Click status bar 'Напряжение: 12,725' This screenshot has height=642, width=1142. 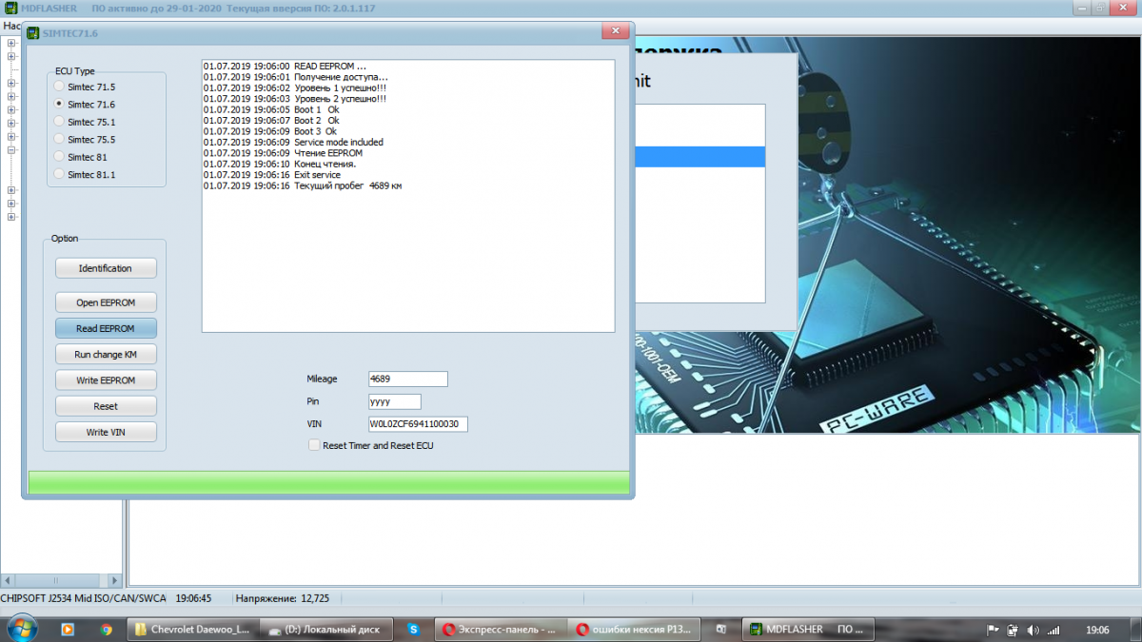(283, 598)
